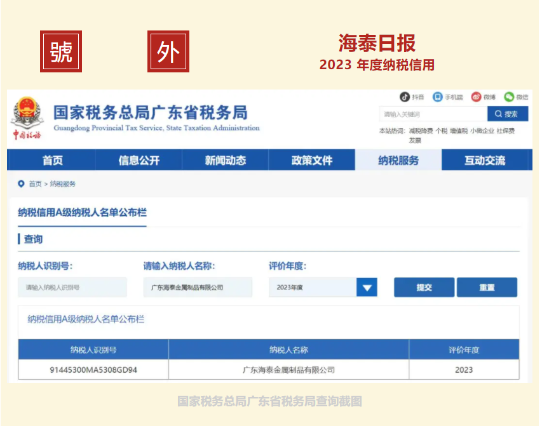Open the mobile version (手机端) icon
The image size is (542, 426).
pos(437,97)
